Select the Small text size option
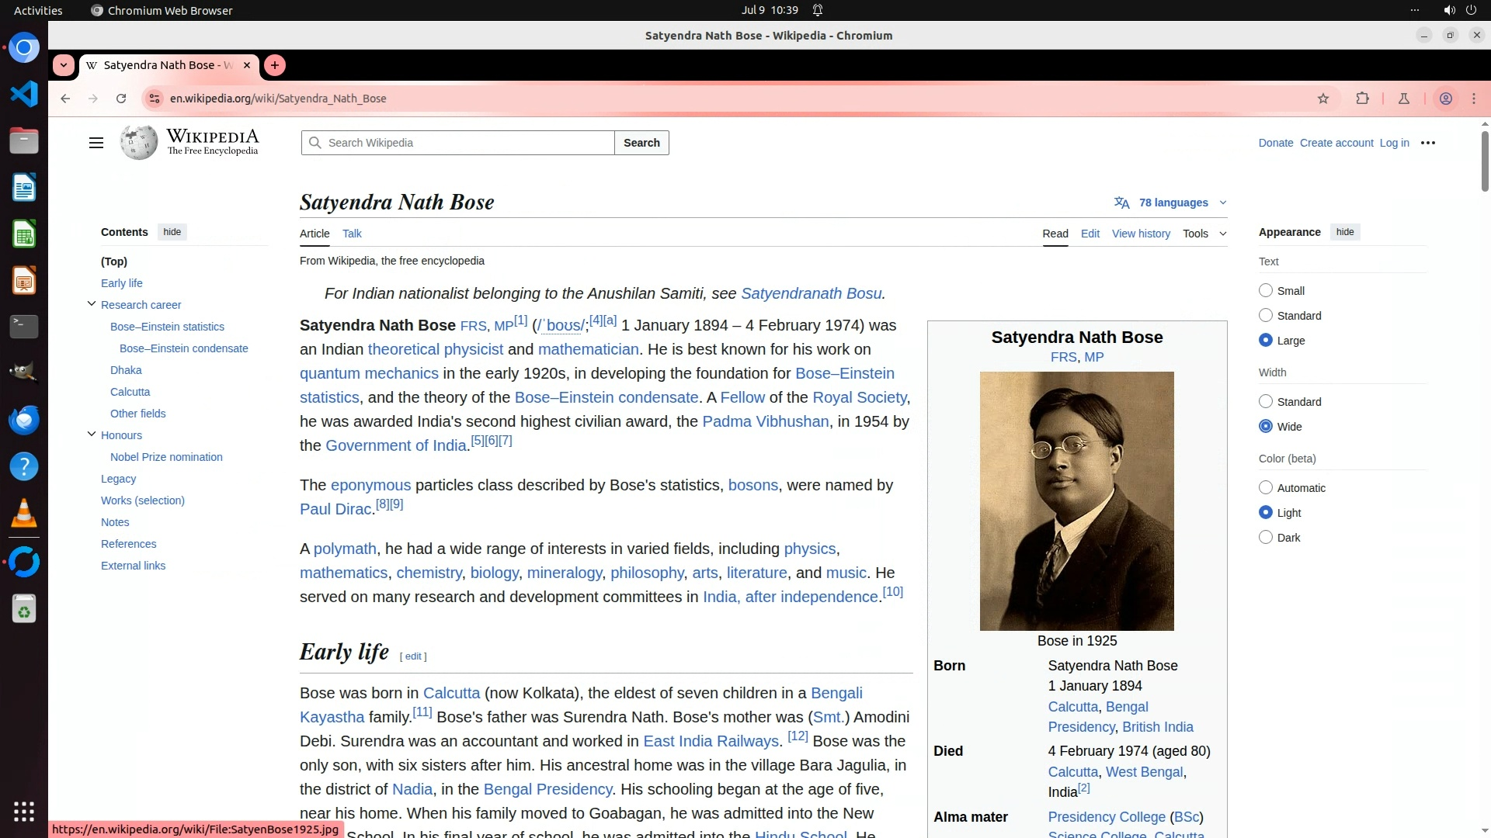This screenshot has height=838, width=1491. [x=1266, y=291]
